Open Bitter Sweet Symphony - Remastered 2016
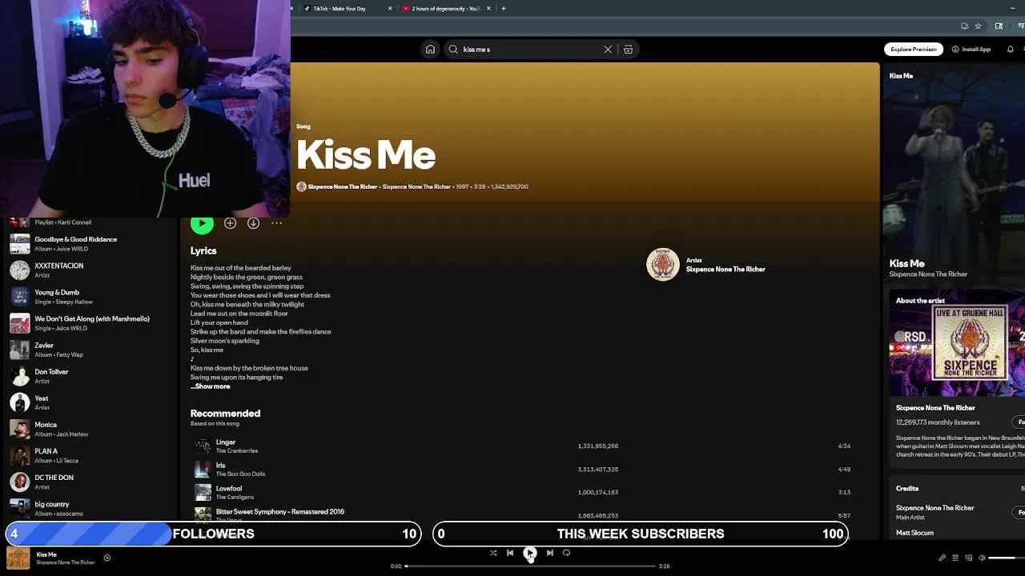Viewport: 1025px width, 576px height. click(x=280, y=512)
